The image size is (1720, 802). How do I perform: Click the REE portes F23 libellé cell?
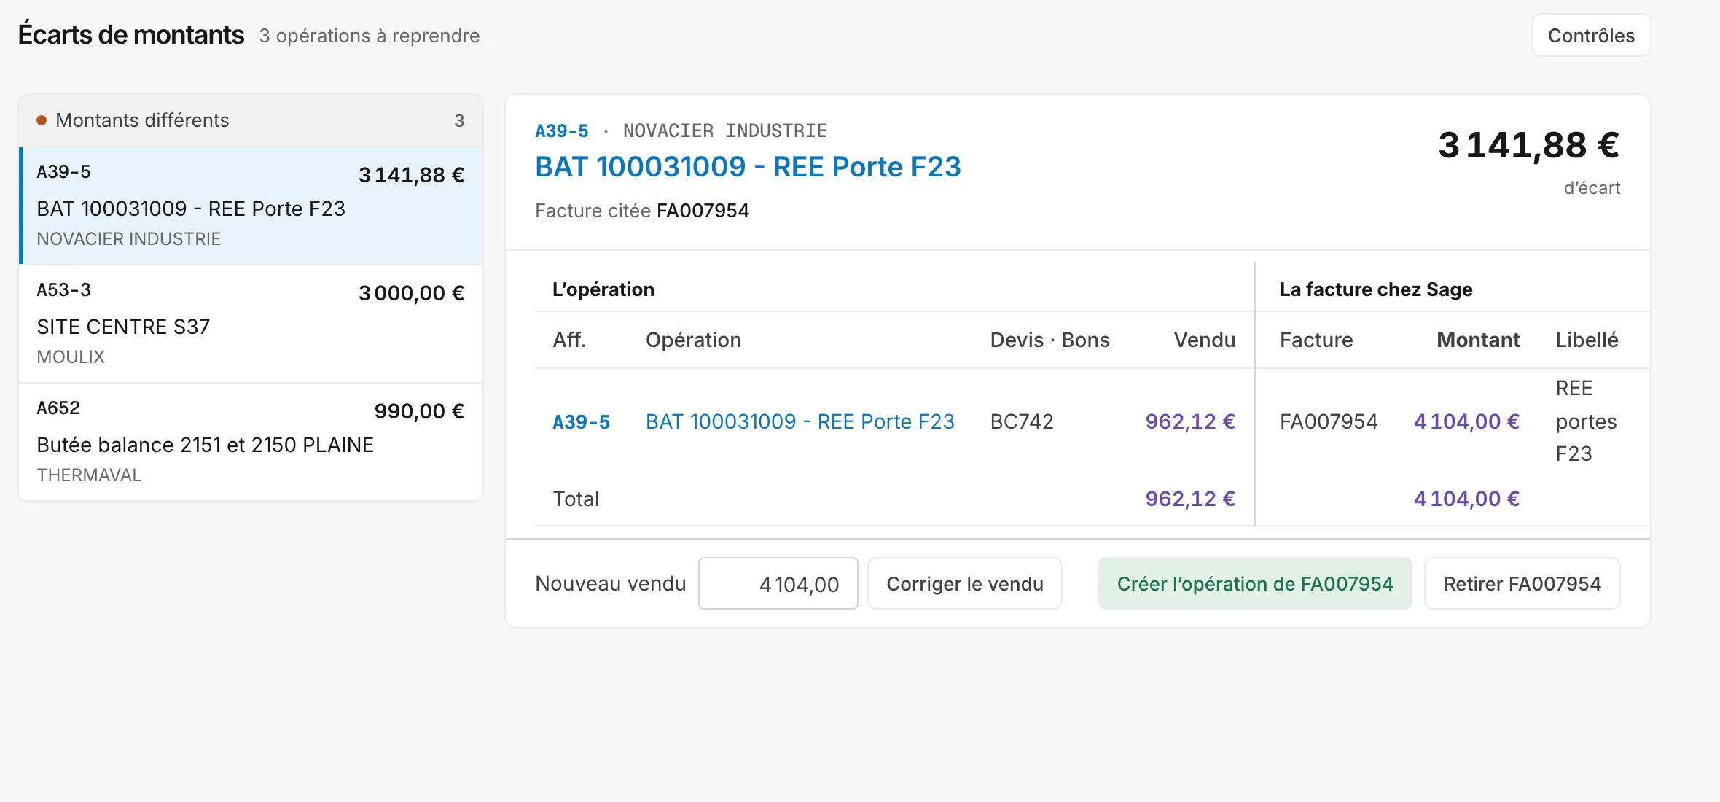coord(1586,421)
